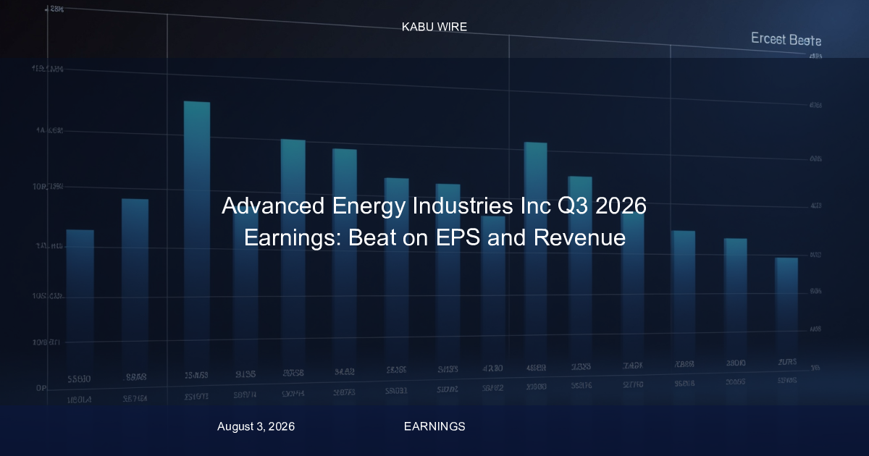Open the Advanced Energy Industries earnings headline

[x=434, y=221]
